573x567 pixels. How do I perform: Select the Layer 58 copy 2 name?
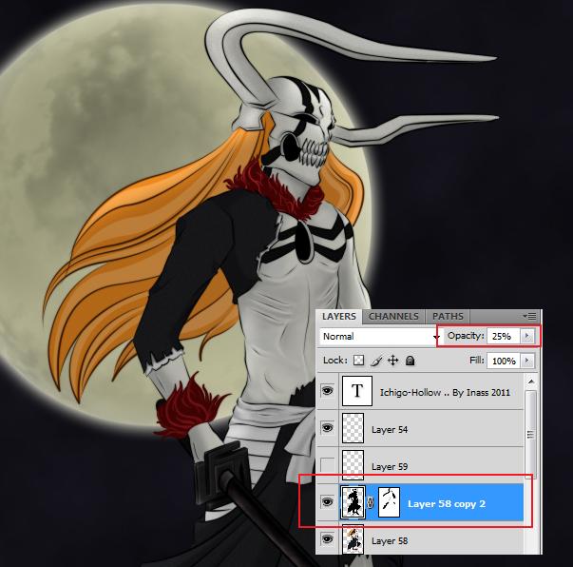[447, 503]
